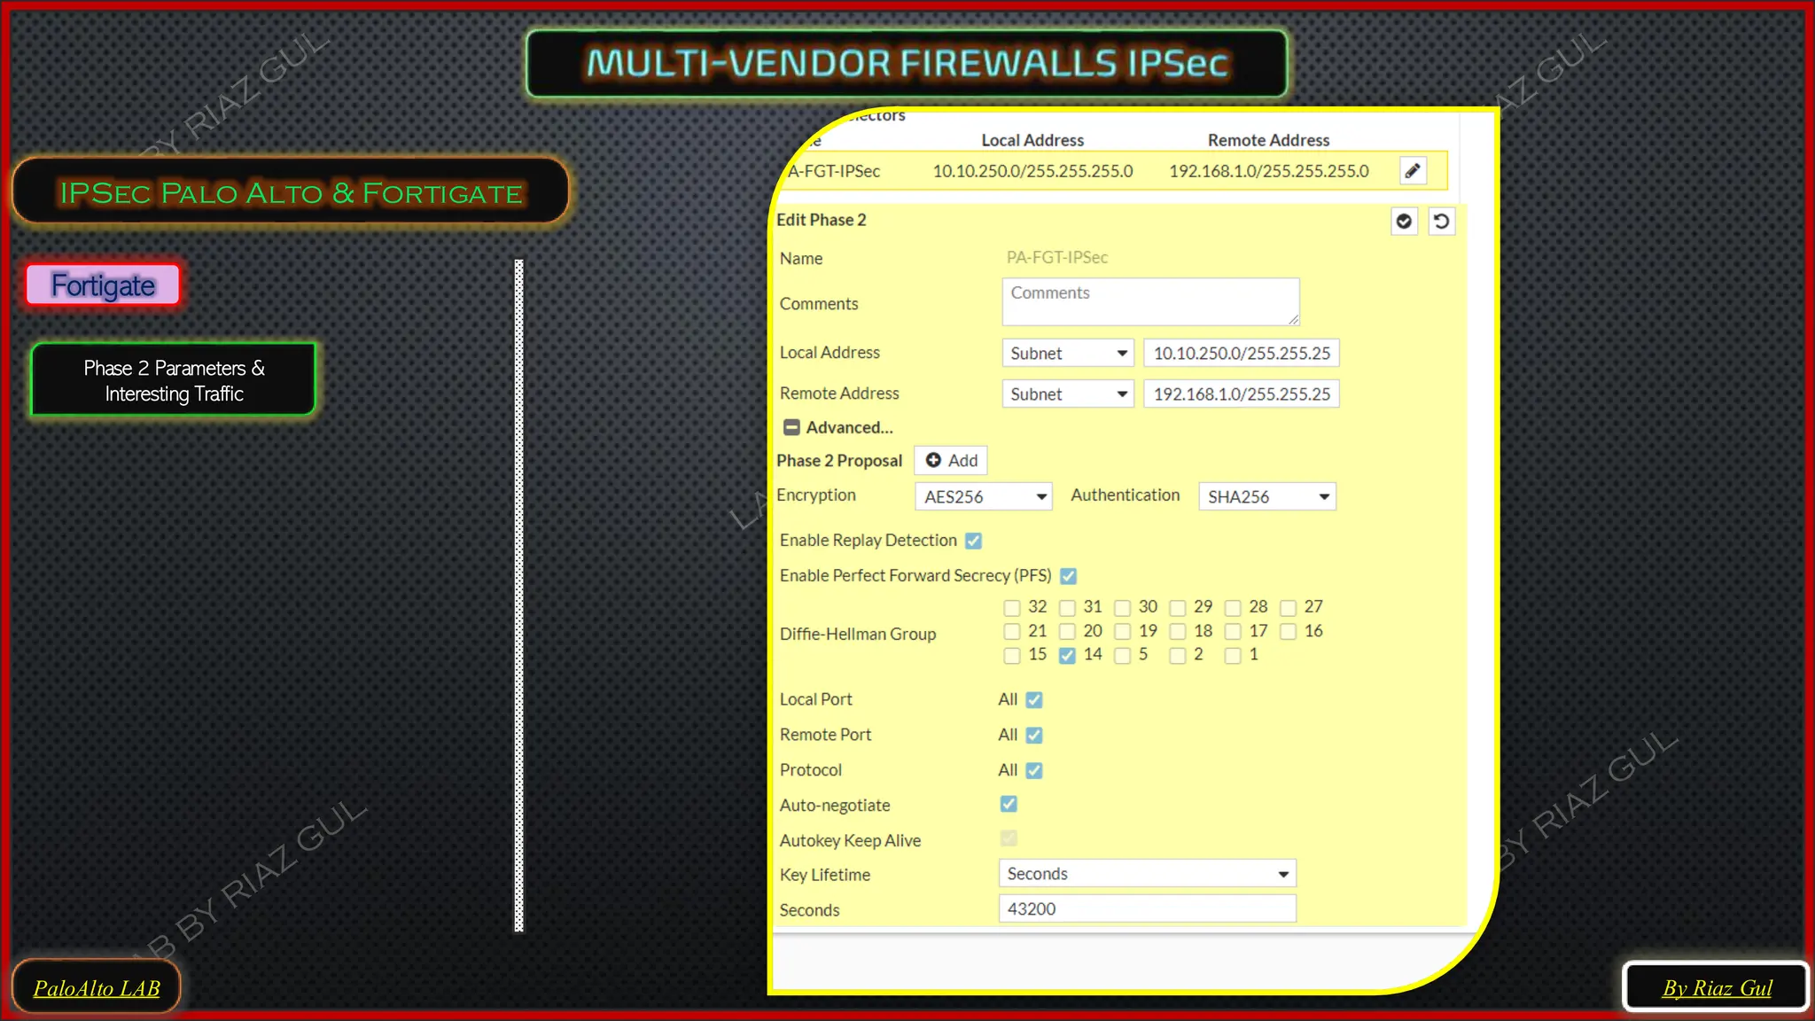Check Diffie-Hellman Group 29
This screenshot has width=1815, height=1021.
point(1177,607)
